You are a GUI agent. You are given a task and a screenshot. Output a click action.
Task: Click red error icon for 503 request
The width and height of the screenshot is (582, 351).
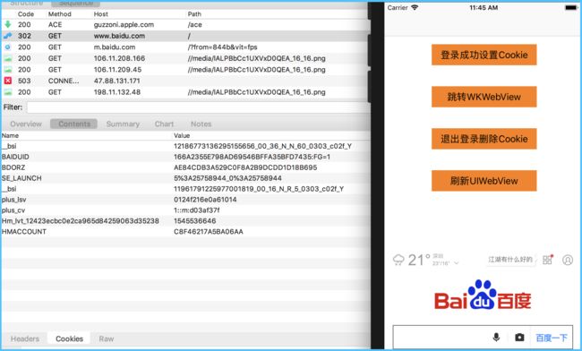tap(8, 81)
